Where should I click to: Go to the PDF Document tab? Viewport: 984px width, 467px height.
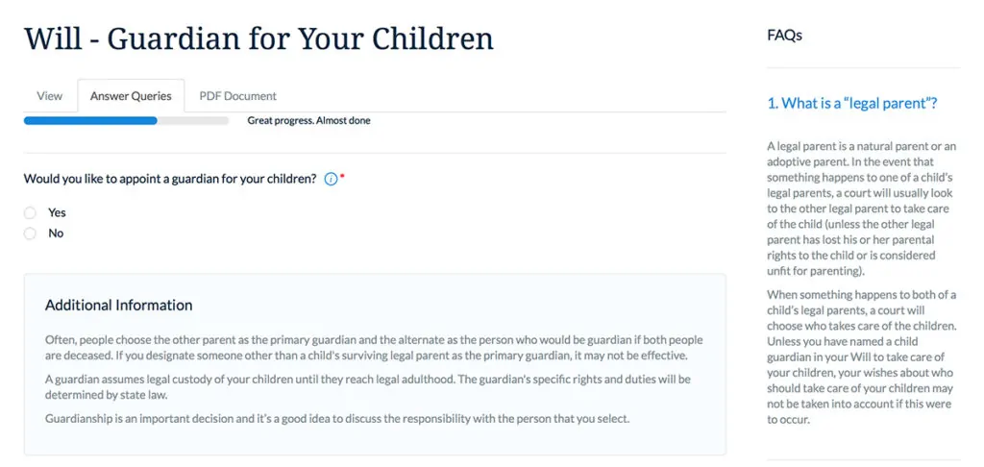[238, 96]
